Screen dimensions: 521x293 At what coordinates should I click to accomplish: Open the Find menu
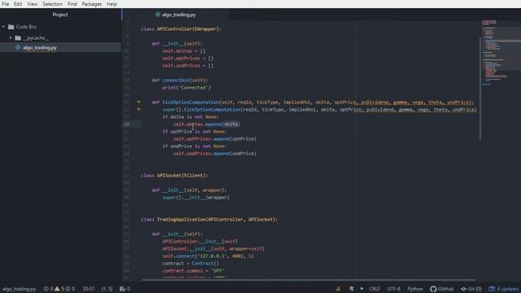click(x=72, y=4)
